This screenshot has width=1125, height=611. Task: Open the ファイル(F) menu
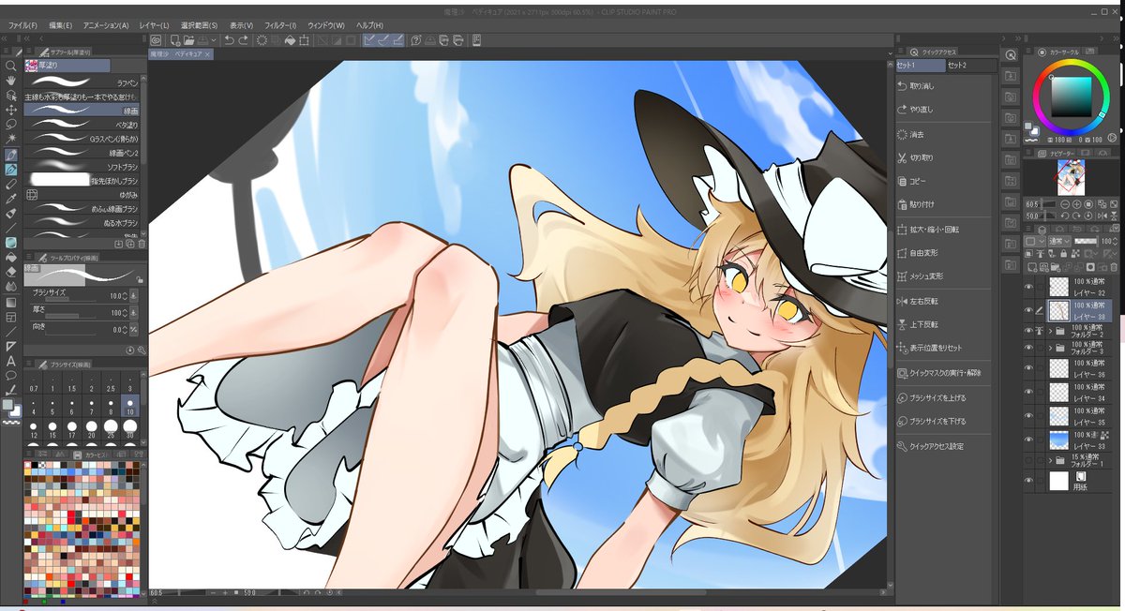(22, 25)
